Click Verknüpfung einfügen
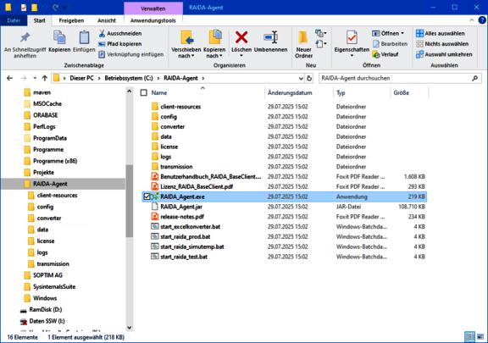 [131, 54]
